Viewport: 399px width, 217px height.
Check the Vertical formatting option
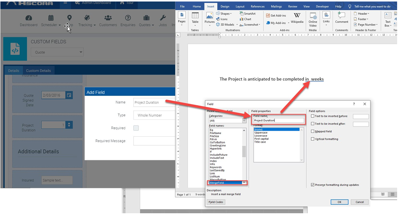313,139
